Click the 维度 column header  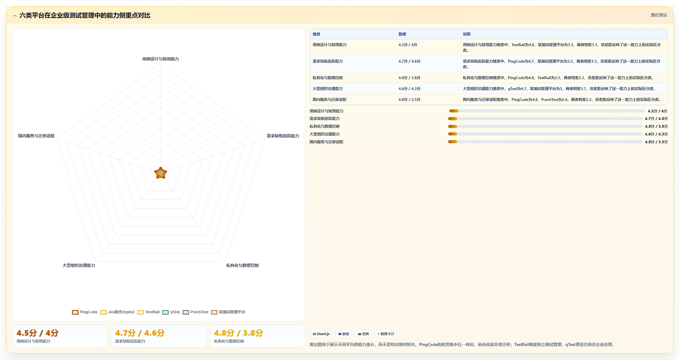click(316, 34)
